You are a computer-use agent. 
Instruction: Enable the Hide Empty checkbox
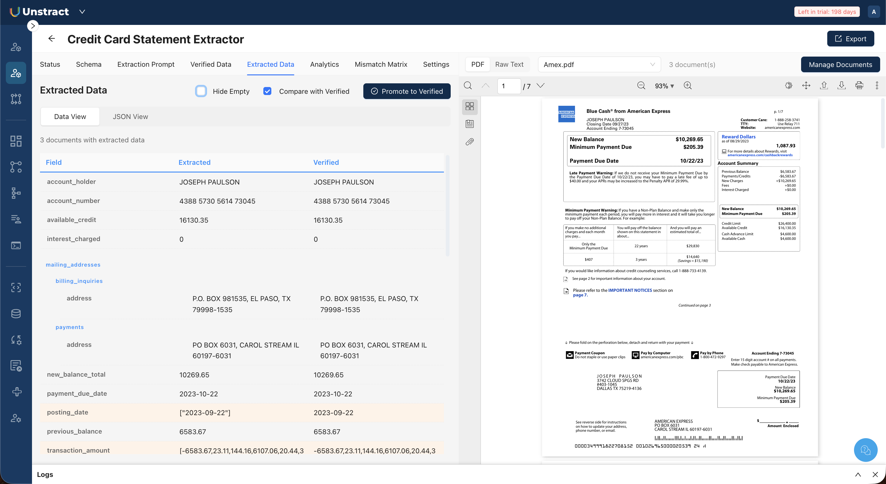pyautogui.click(x=201, y=91)
